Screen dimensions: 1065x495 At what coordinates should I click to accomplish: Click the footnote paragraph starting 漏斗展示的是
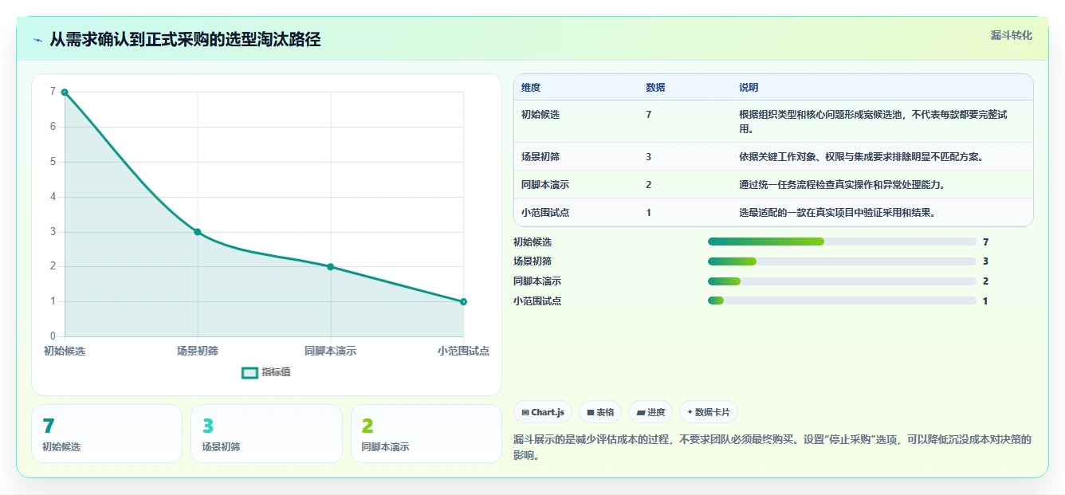(x=772, y=447)
